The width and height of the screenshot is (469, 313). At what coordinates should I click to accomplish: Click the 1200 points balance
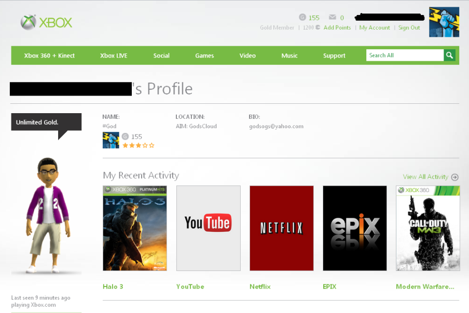click(x=308, y=28)
